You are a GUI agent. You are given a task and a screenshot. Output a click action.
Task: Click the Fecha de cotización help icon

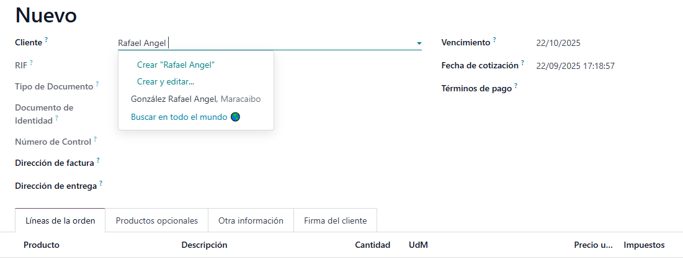(523, 62)
